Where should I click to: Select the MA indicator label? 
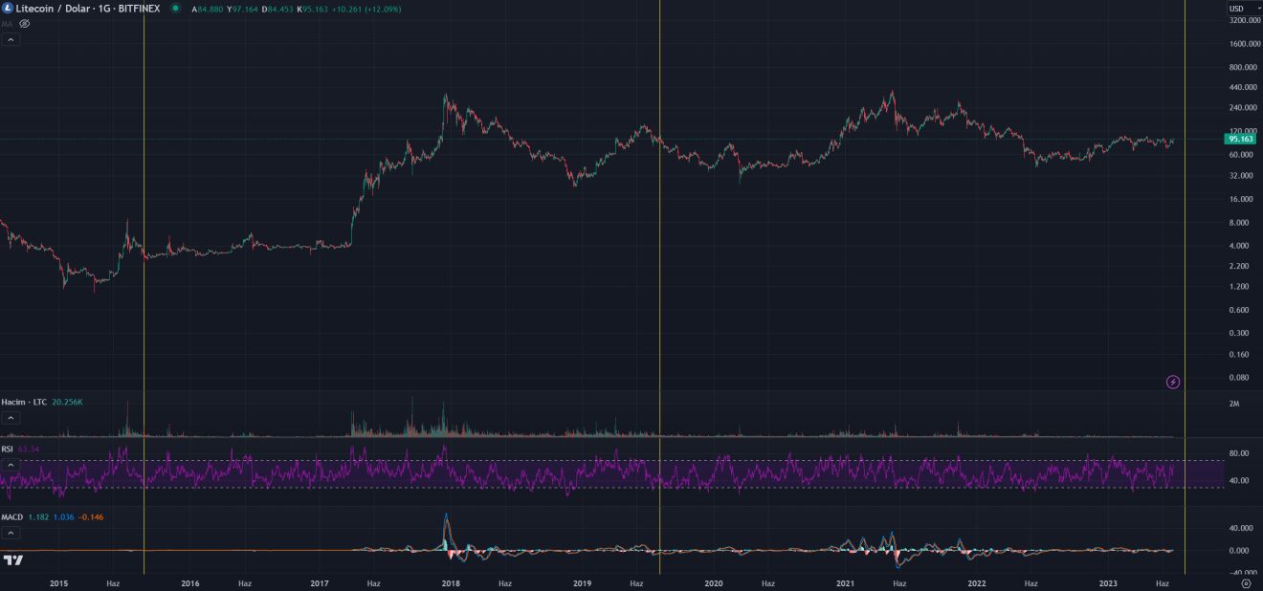[8, 23]
